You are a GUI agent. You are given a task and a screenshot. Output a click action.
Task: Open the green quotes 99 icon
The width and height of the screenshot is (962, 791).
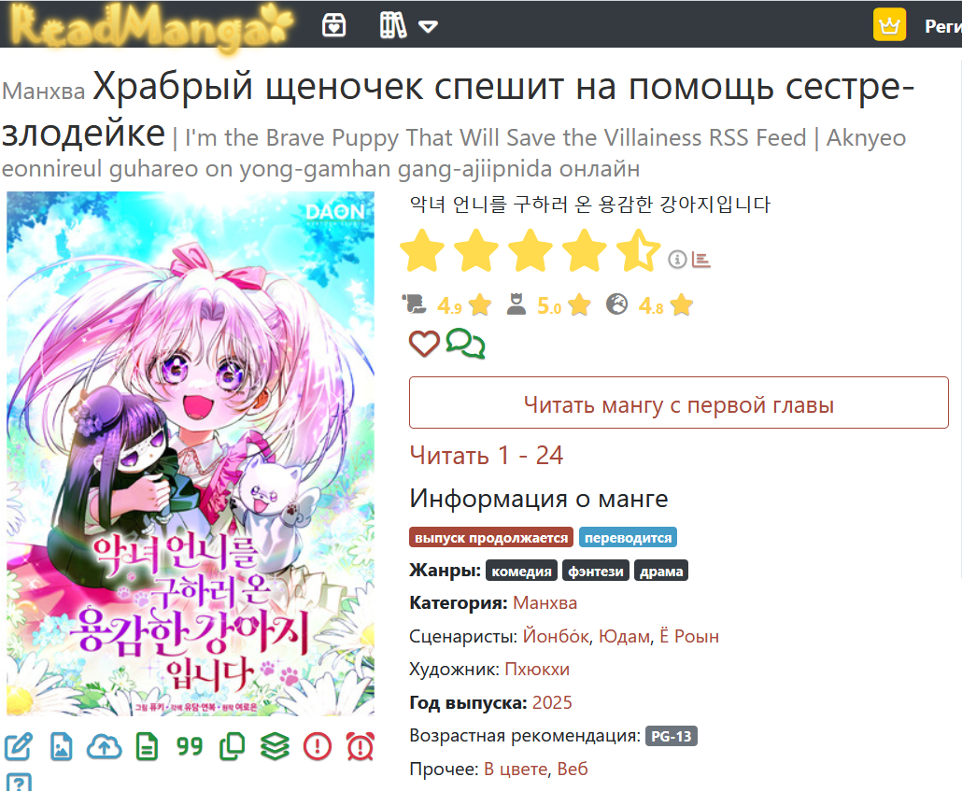(190, 747)
